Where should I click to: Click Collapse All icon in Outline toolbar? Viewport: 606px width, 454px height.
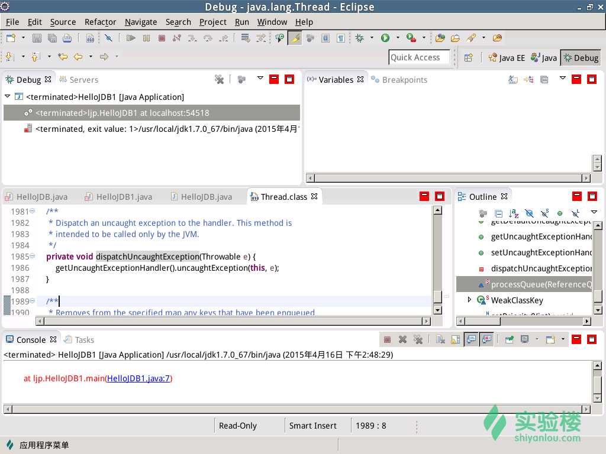click(x=498, y=213)
